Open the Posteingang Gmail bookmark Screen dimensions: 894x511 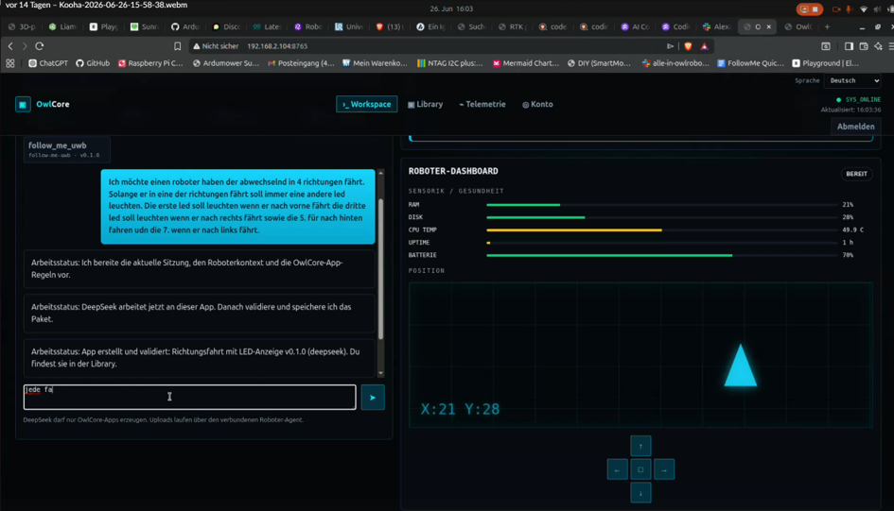pos(301,63)
